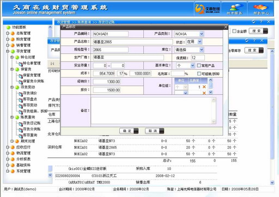Collapse the 账表查询 tree node
The height and width of the screenshot is (197, 279).
[x=12, y=117]
